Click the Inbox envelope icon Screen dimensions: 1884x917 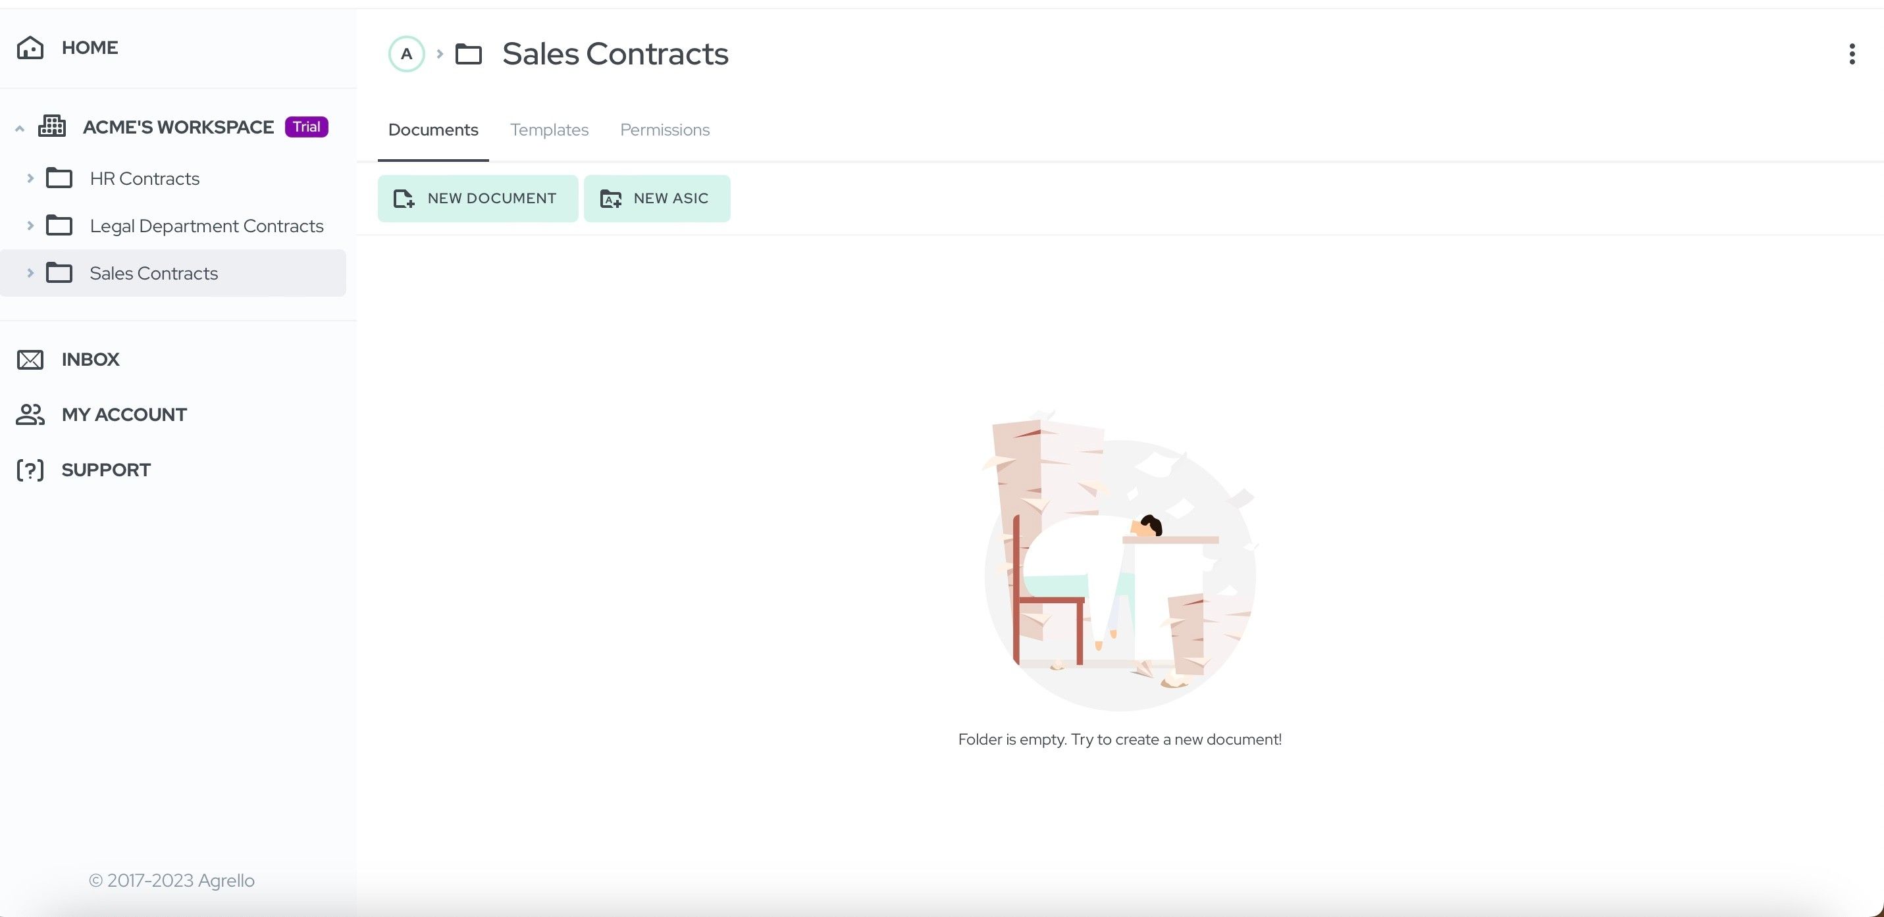tap(30, 359)
